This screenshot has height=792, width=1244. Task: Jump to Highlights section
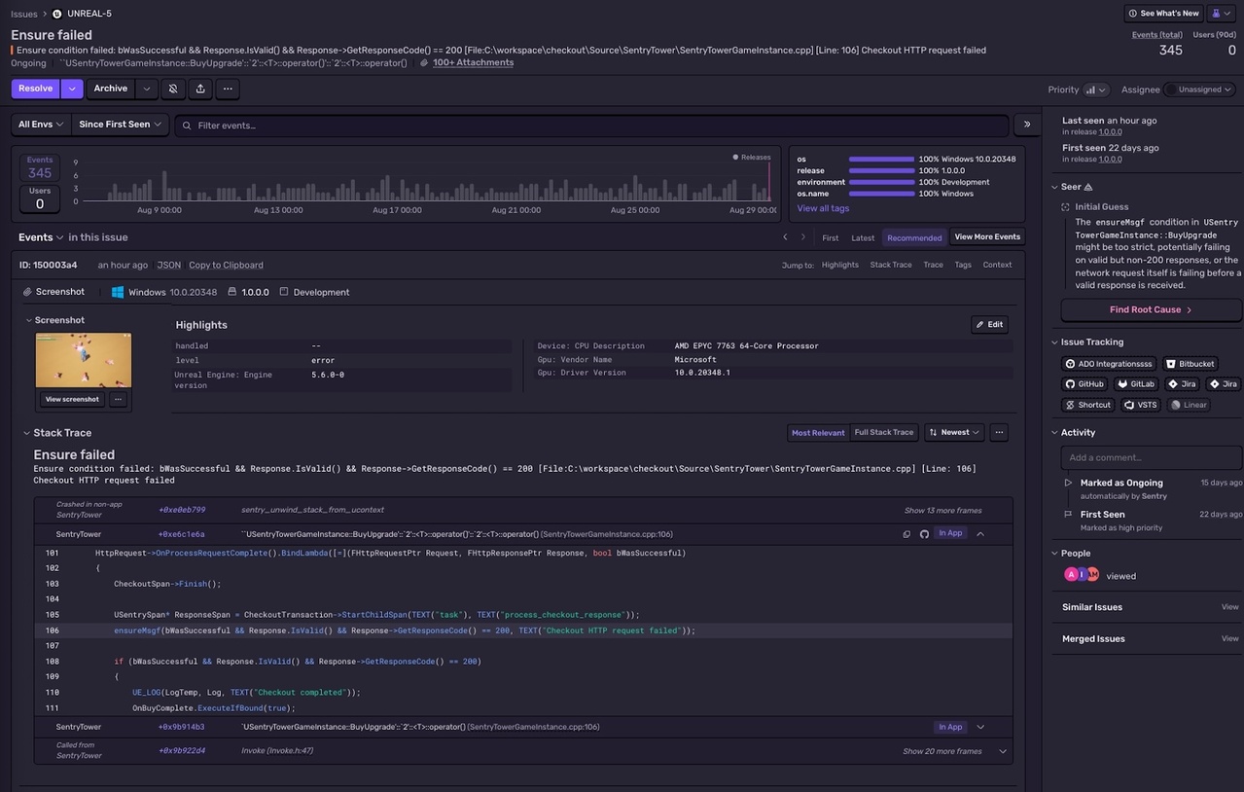[840, 265]
